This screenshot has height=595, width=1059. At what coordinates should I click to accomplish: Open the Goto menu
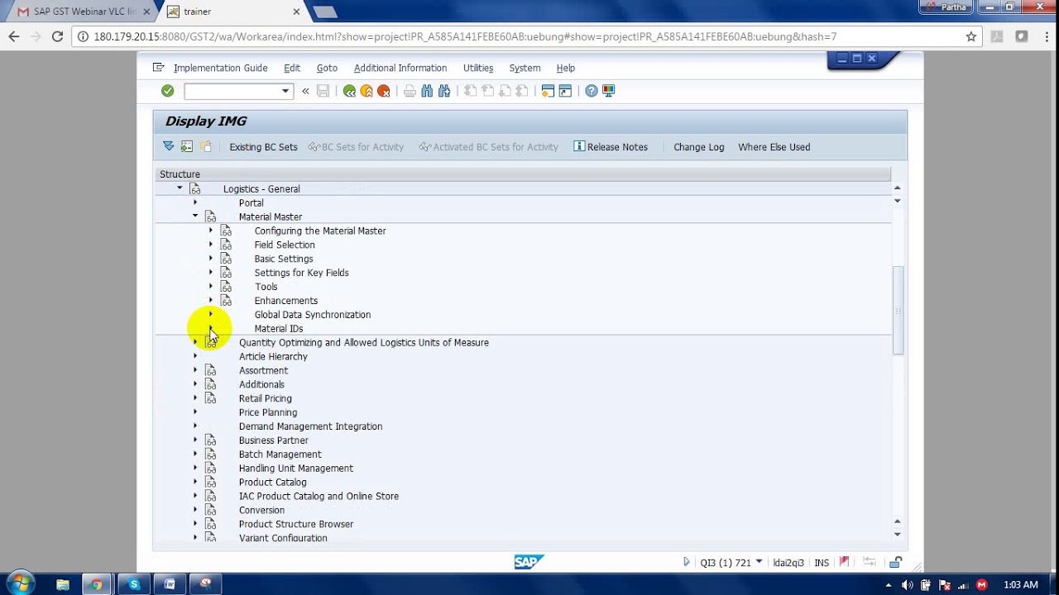[x=327, y=68]
